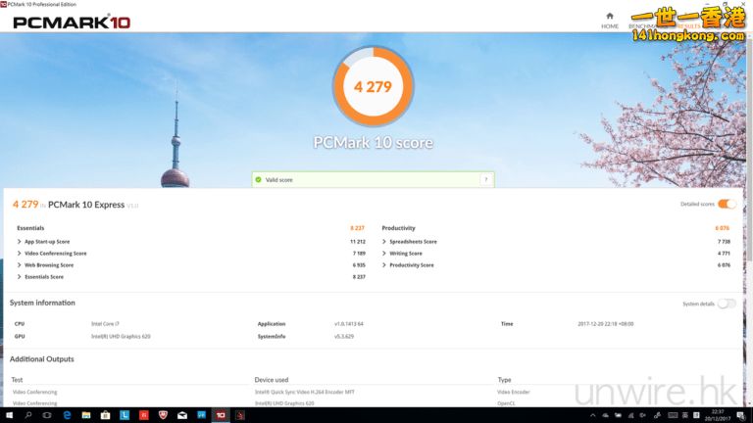Launch Microsoft Edge from taskbar
The width and height of the screenshot is (753, 423).
pyautogui.click(x=67, y=415)
